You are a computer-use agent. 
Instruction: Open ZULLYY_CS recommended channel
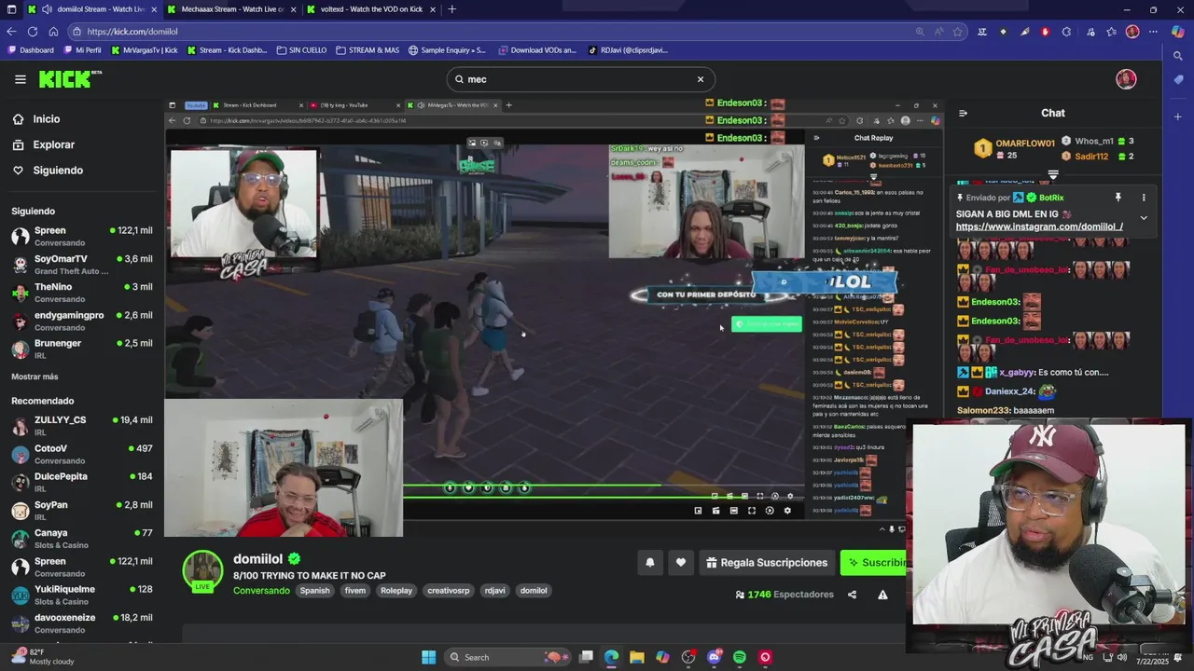(82, 426)
